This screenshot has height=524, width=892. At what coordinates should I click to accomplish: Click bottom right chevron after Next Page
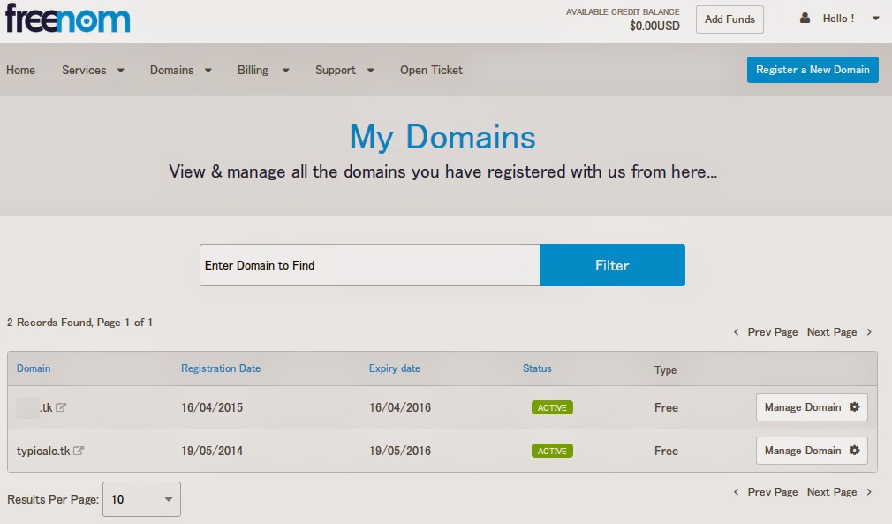coord(869,491)
